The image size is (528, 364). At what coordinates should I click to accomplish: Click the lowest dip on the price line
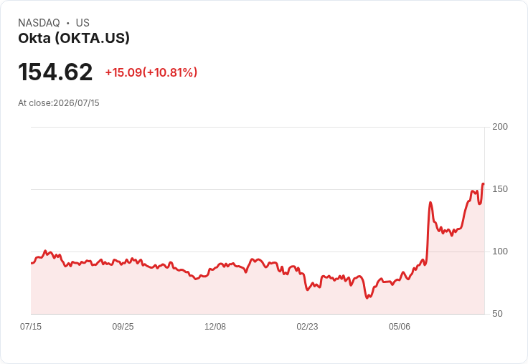pos(367,298)
